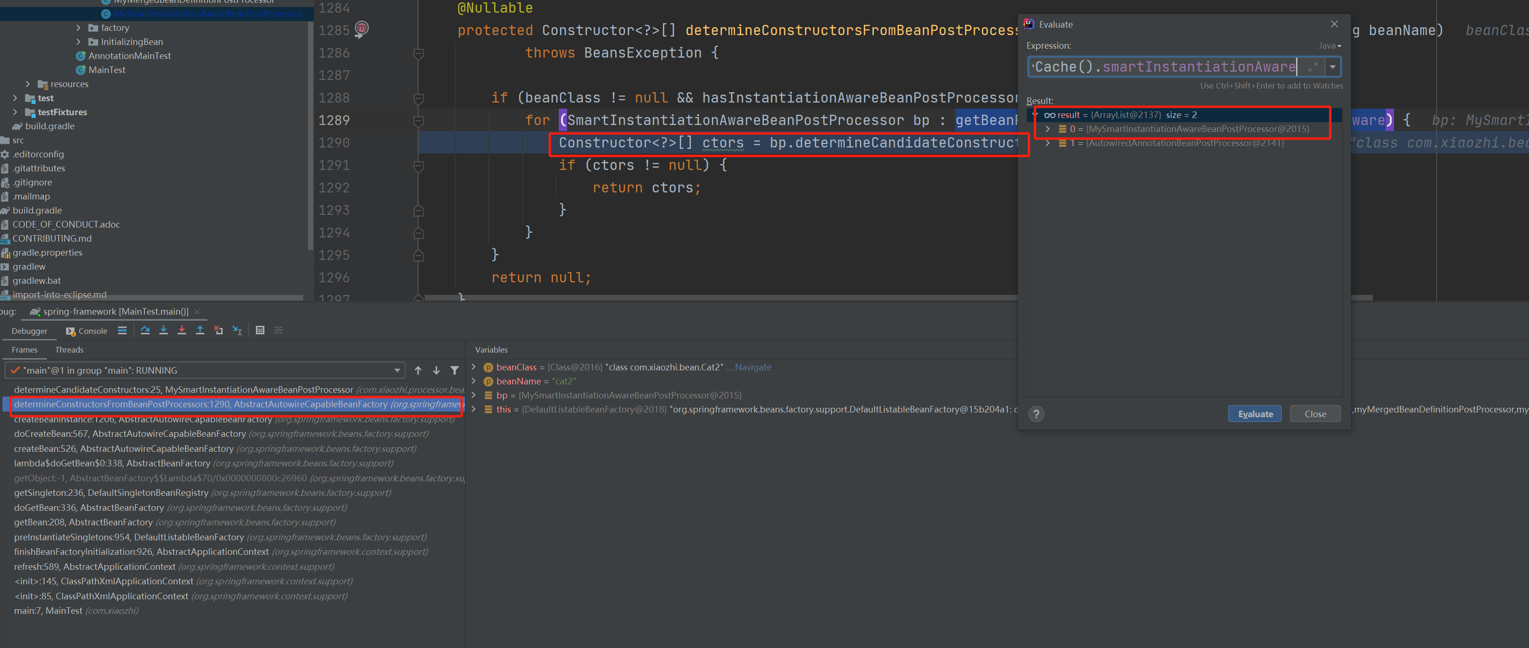Screen dimensions: 1529x648
Task: Click Step Out icon in debugger toolbar
Action: pos(200,330)
